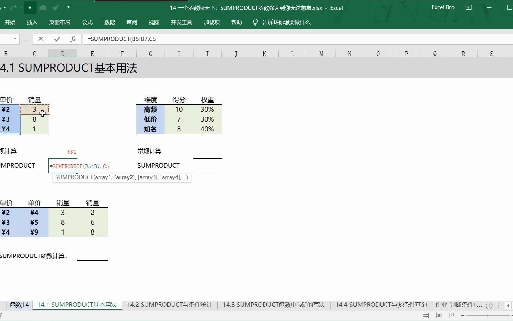Screen dimensions: 513x321
Task: Click the white dot button in the quick access toolbar
Action: point(30,8)
